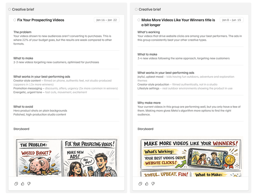Viewport: 257px width, 196px height.
Task: Open the Jan 16 – Jan 22 date badge
Action: 107,20
